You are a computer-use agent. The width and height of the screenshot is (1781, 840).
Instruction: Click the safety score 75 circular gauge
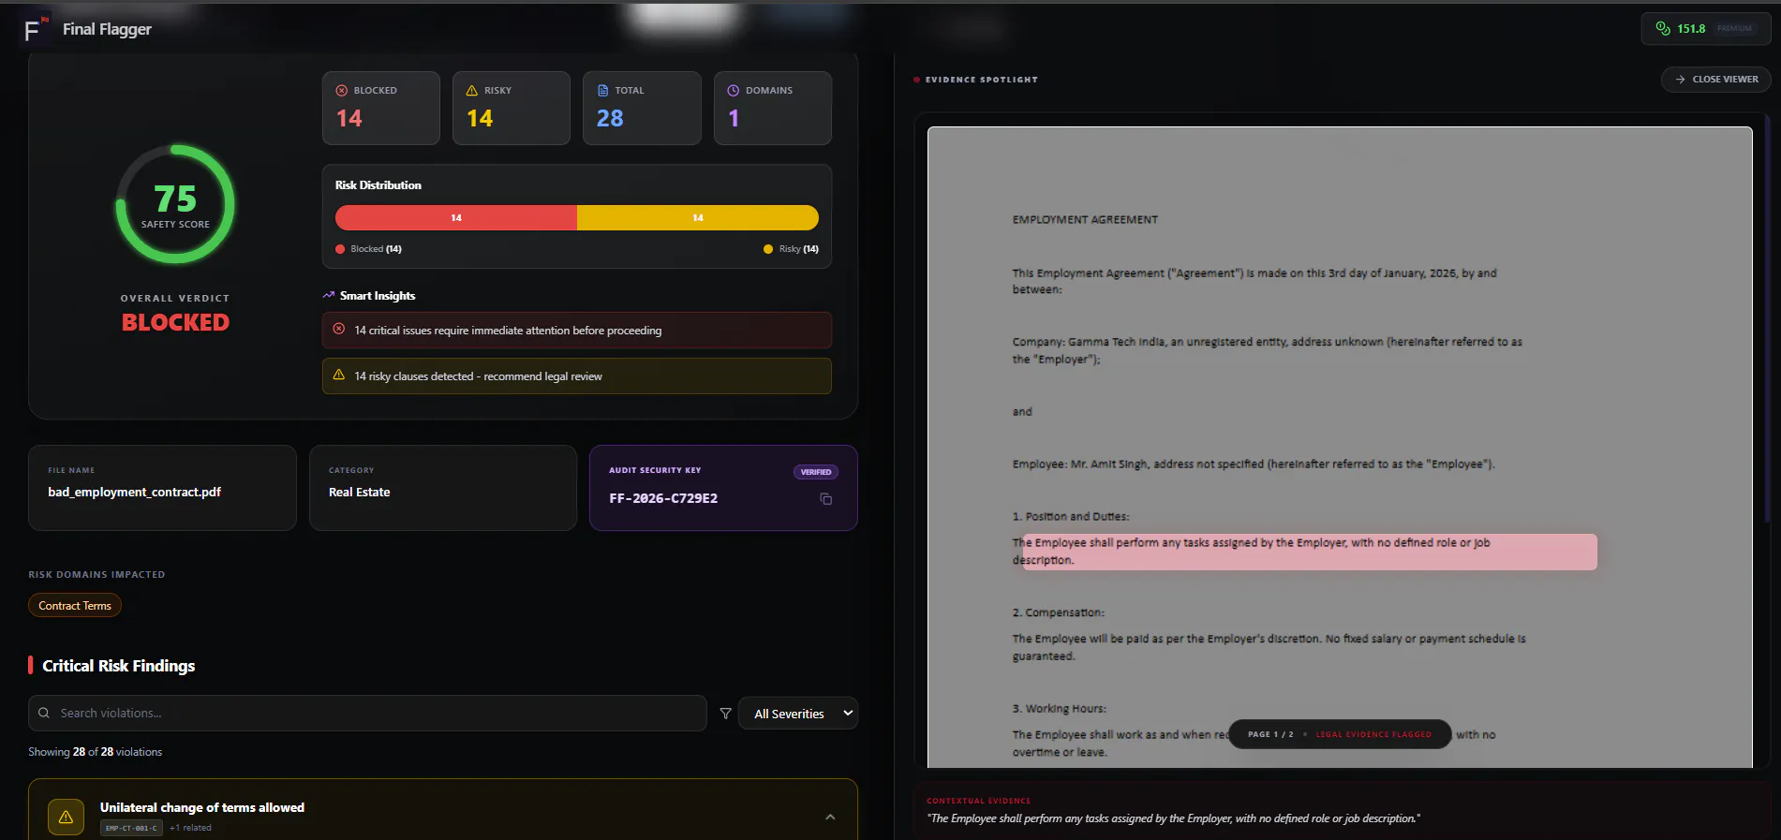[175, 204]
